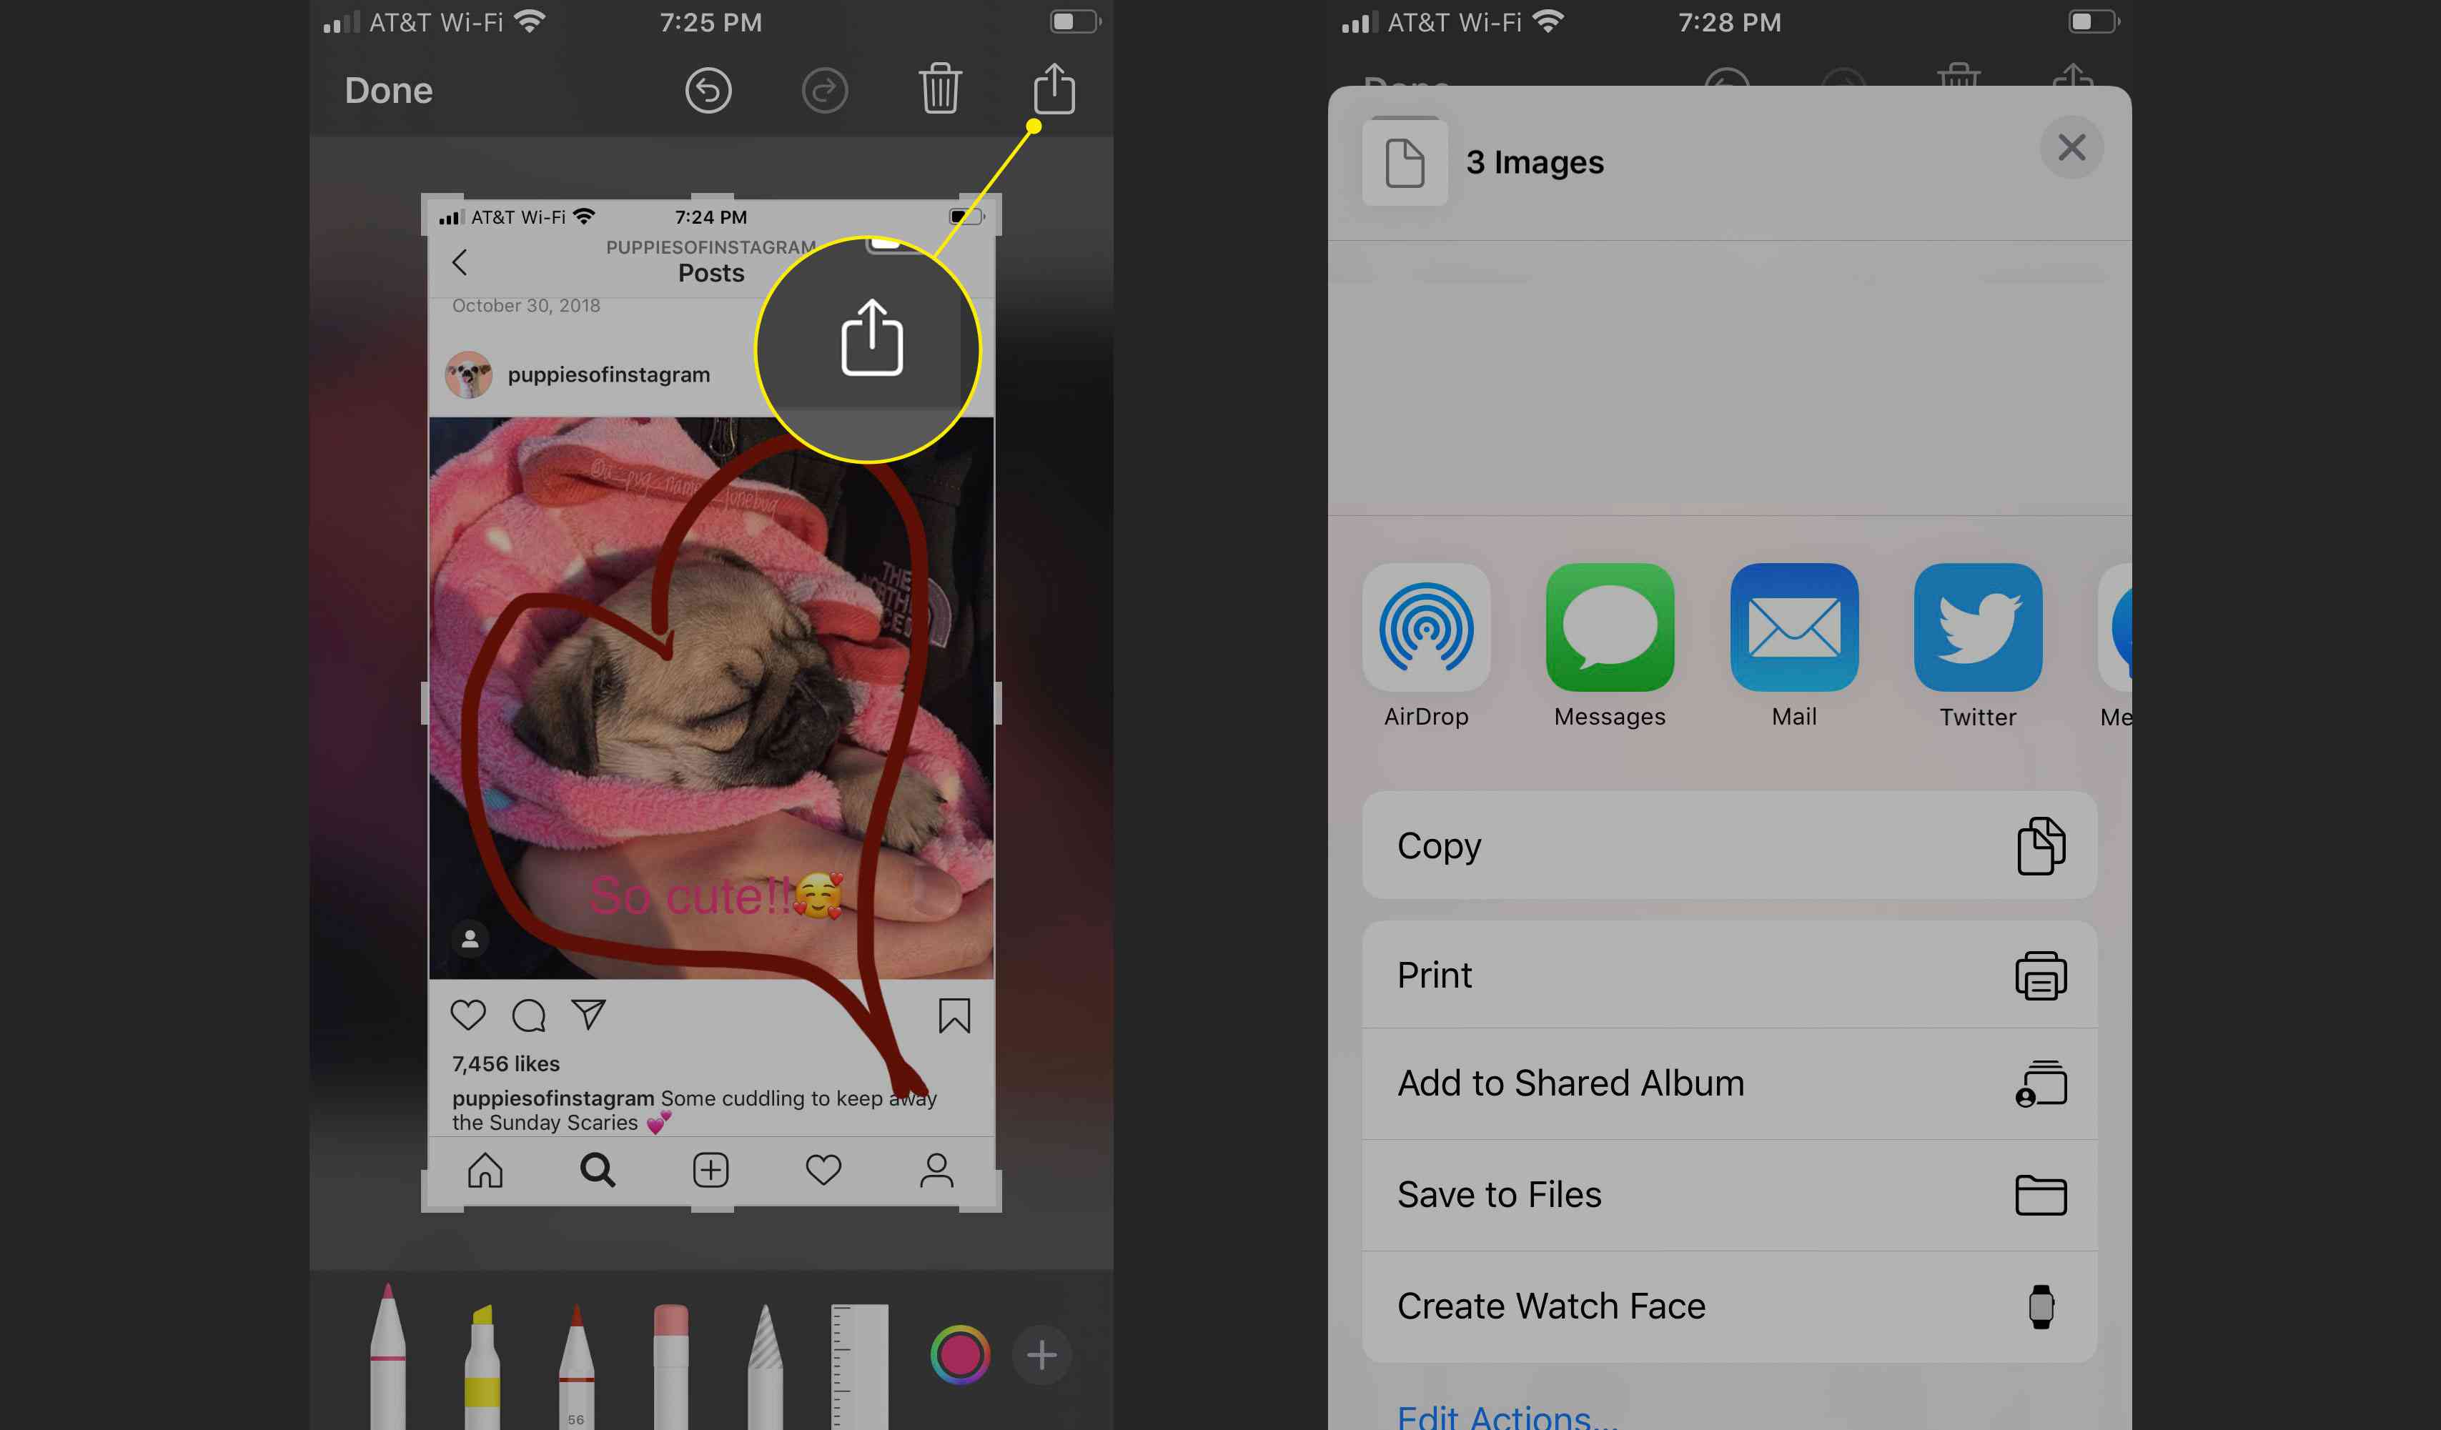Close the share sheet with X
Viewport: 2441px width, 1430px height.
[2074, 147]
